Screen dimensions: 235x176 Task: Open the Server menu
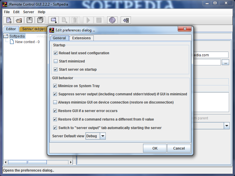click(28, 12)
